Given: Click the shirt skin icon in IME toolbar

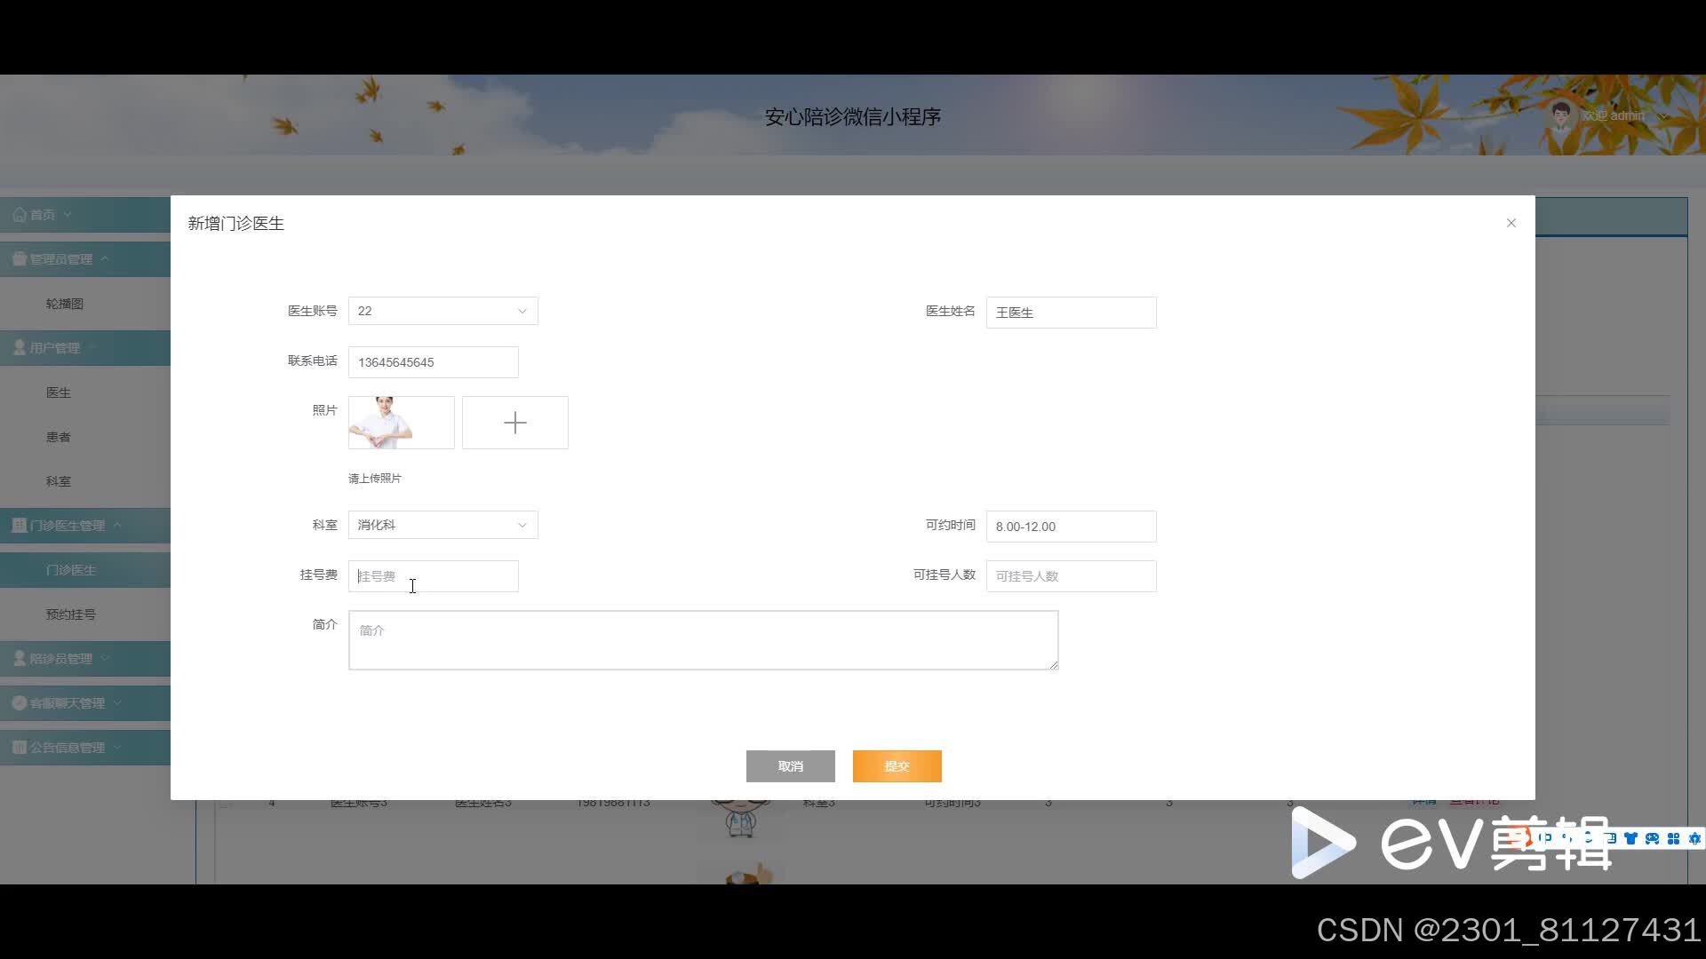Looking at the screenshot, I should click(x=1630, y=838).
